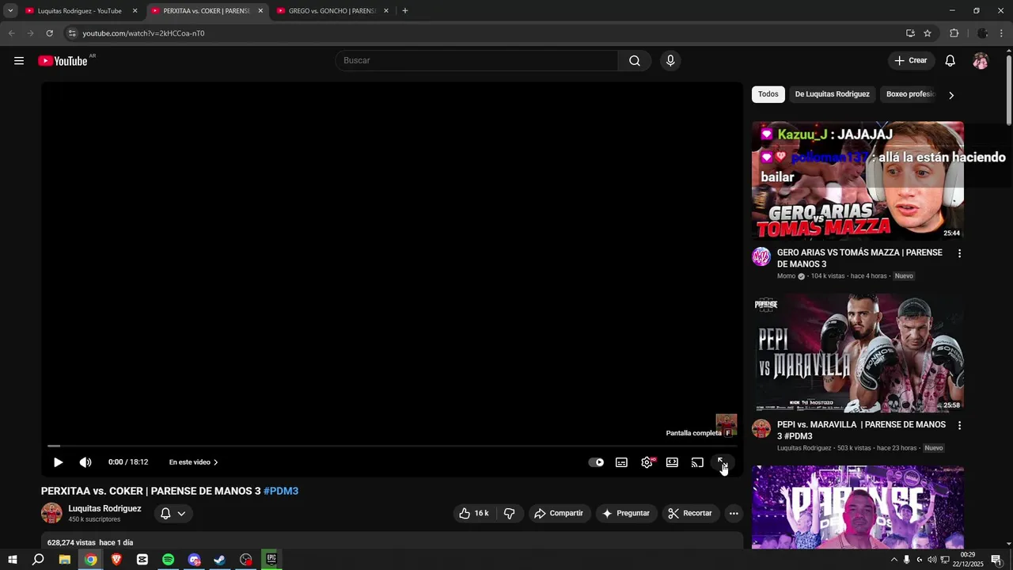Click the Crear button
1013x570 pixels.
coord(911,61)
